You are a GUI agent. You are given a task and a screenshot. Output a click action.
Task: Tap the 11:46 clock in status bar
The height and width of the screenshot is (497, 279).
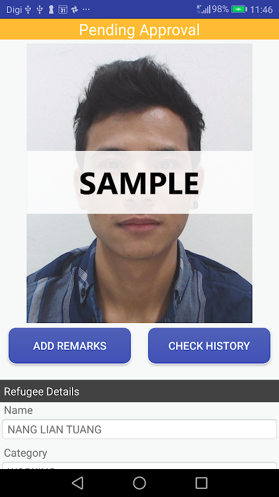pyautogui.click(x=261, y=9)
